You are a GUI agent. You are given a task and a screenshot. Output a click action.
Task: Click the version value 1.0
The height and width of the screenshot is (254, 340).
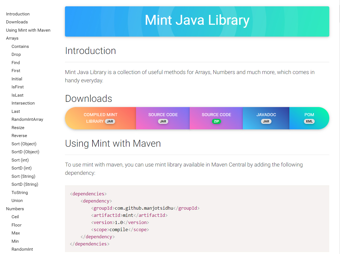(x=119, y=222)
